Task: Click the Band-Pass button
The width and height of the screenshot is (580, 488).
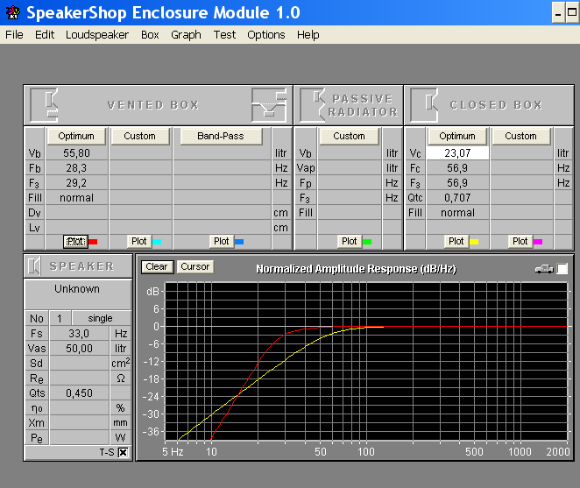Action: [221, 136]
